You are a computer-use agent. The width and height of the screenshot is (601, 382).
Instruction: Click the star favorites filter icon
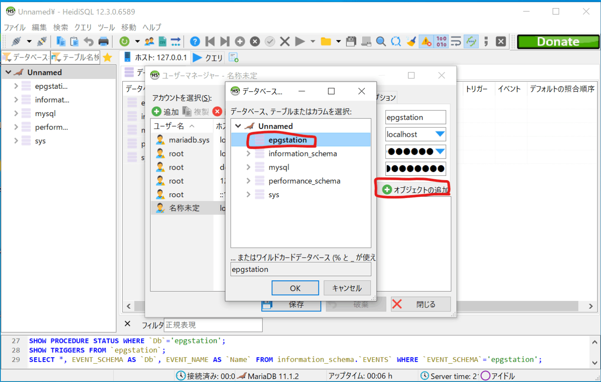(107, 57)
